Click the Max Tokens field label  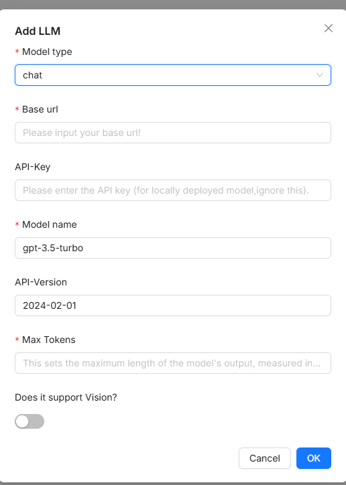coord(49,340)
